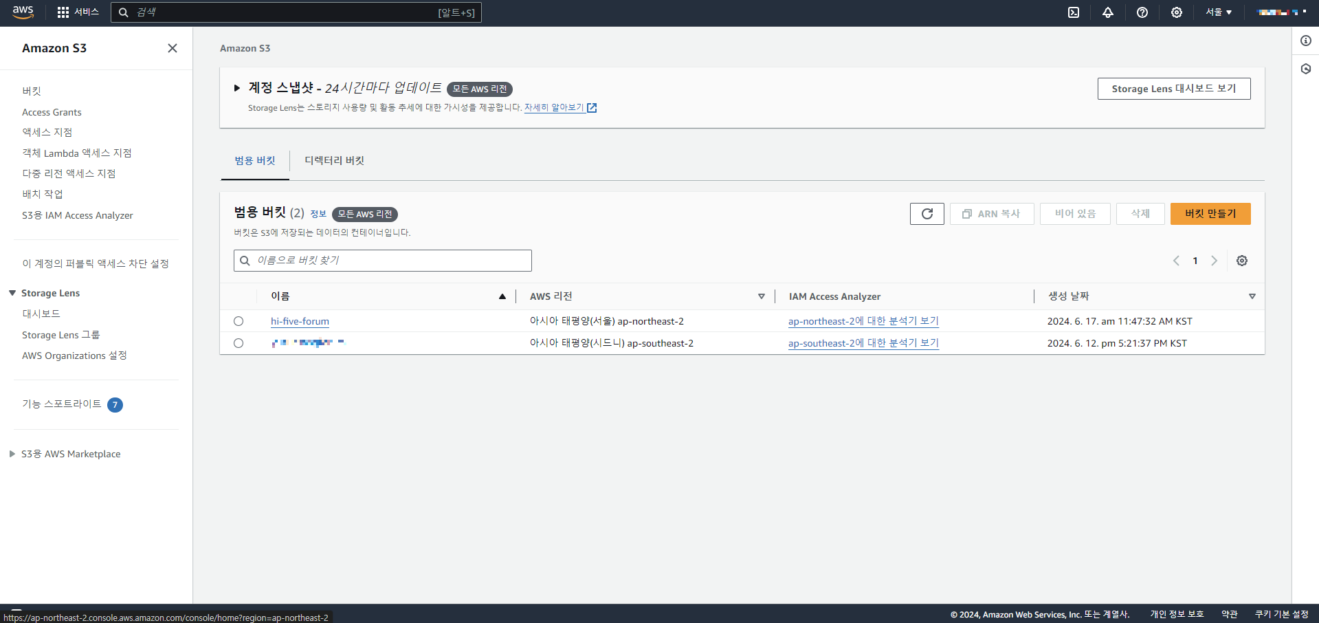Open 다중 리전 액세스 지점 in sidebar
Image resolution: width=1319 pixels, height=623 pixels.
69,174
